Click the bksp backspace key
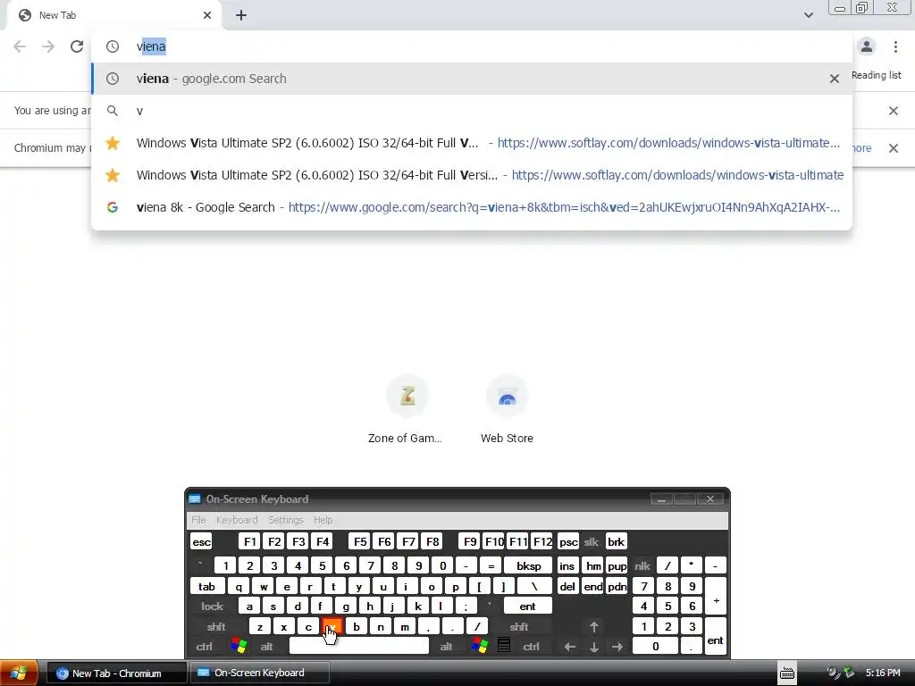 click(528, 565)
